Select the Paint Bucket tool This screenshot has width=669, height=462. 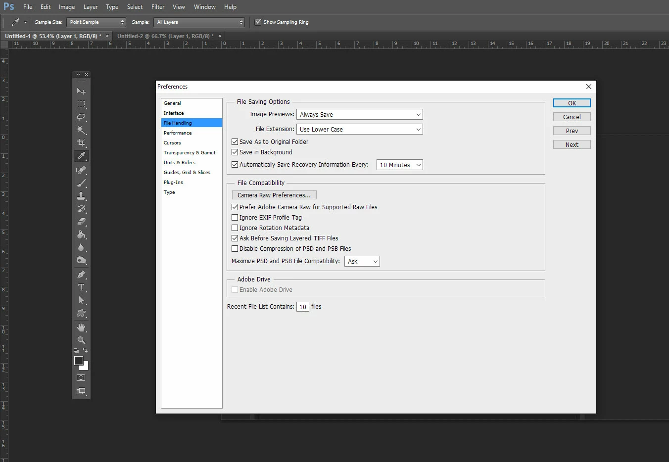pos(81,234)
